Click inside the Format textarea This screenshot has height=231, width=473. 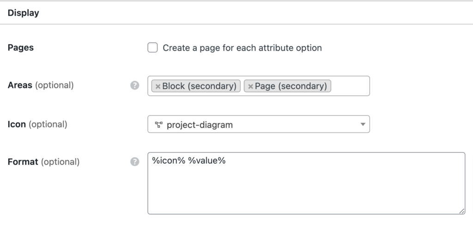point(306,189)
